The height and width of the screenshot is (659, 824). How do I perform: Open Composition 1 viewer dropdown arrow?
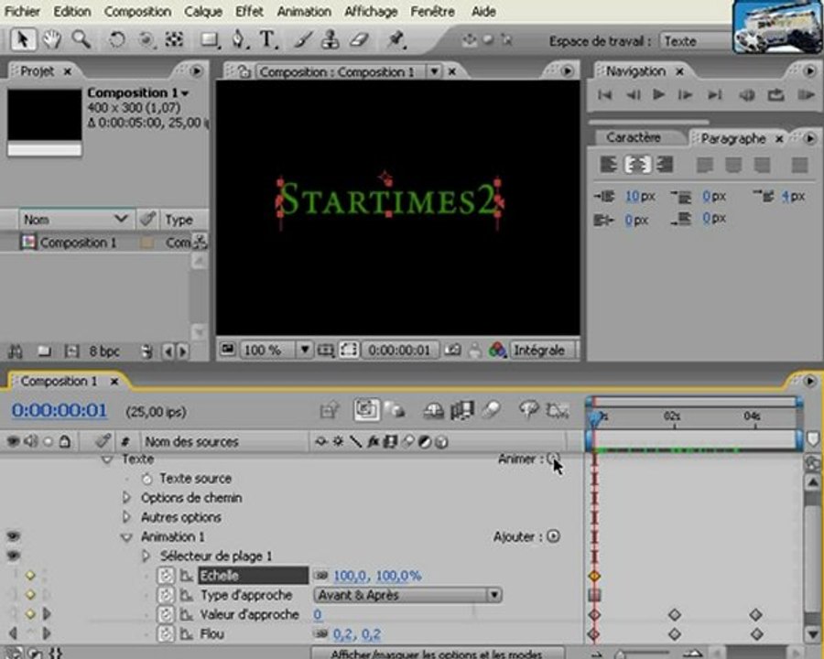(434, 71)
